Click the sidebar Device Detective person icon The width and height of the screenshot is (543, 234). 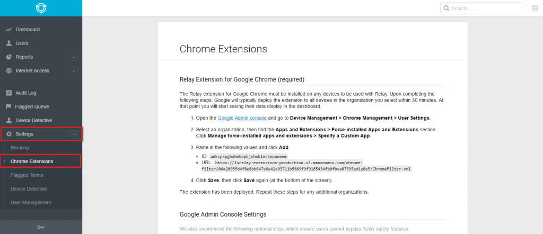point(9,120)
